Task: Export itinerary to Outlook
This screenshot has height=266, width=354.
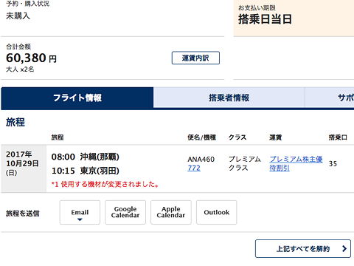Action: coord(217,212)
